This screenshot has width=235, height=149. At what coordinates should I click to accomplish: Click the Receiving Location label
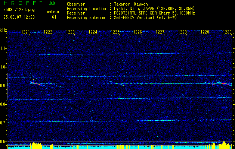(x=87, y=9)
